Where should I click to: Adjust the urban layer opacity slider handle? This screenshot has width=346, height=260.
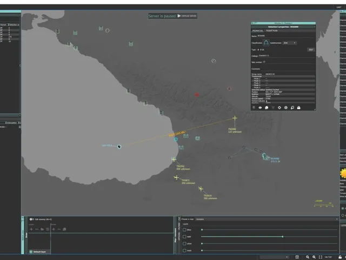[x=202, y=244]
